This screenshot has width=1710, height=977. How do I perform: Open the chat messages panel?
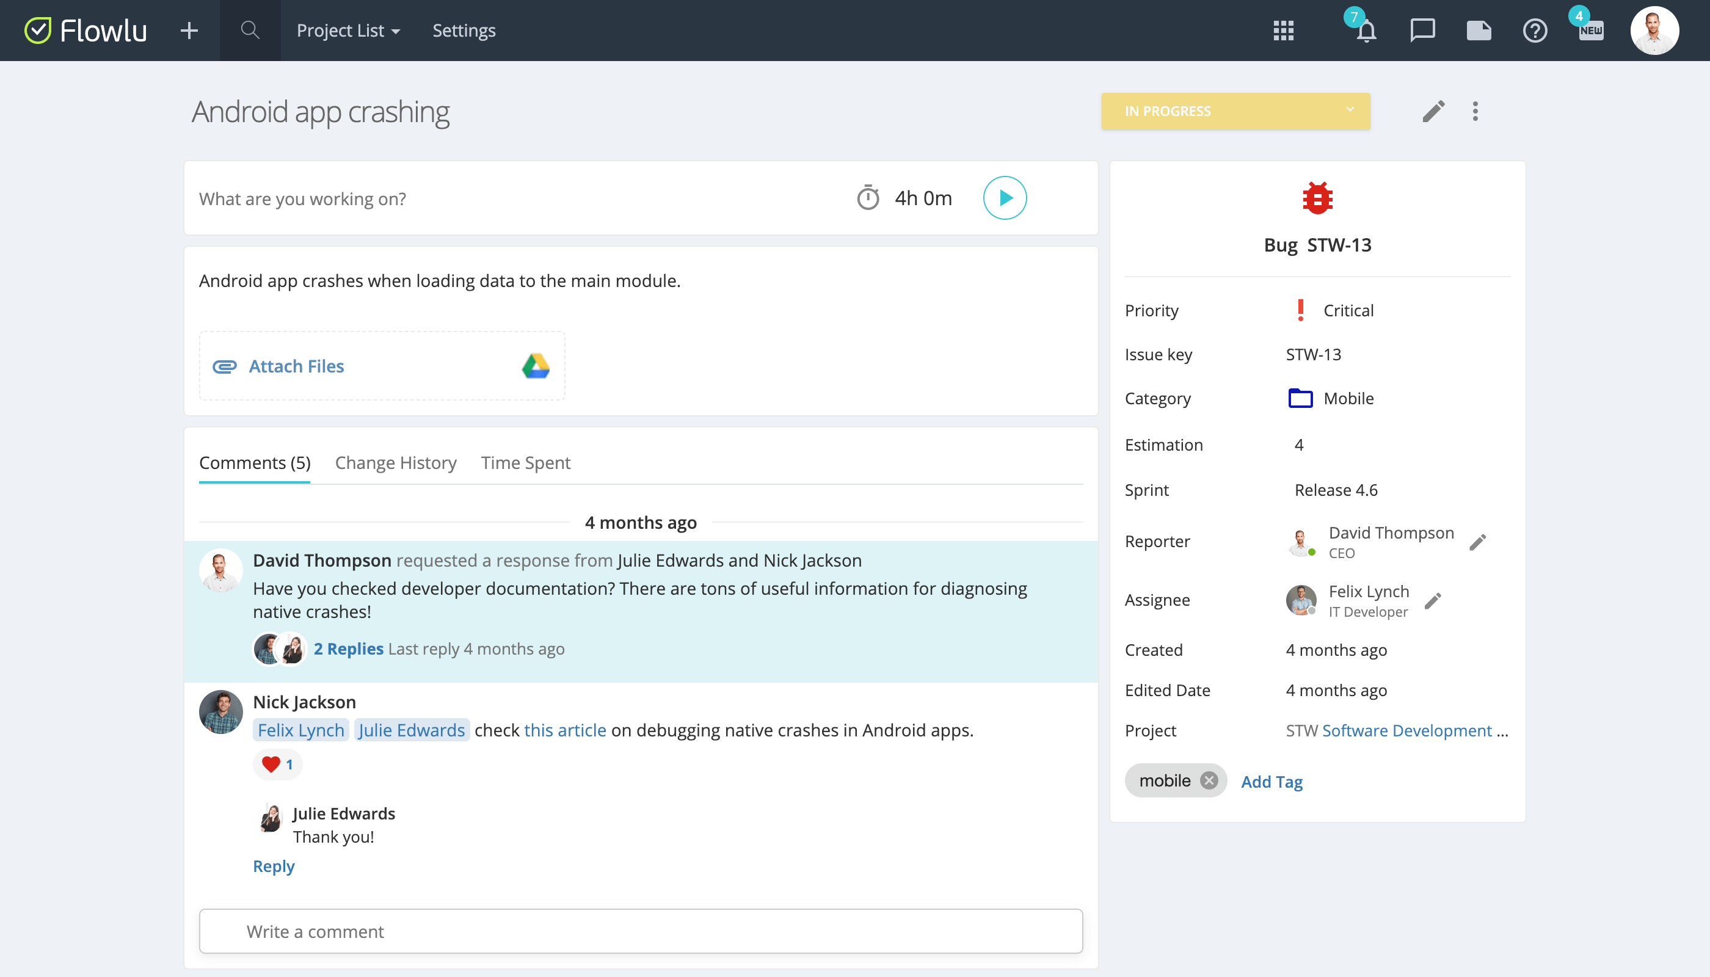[1422, 31]
